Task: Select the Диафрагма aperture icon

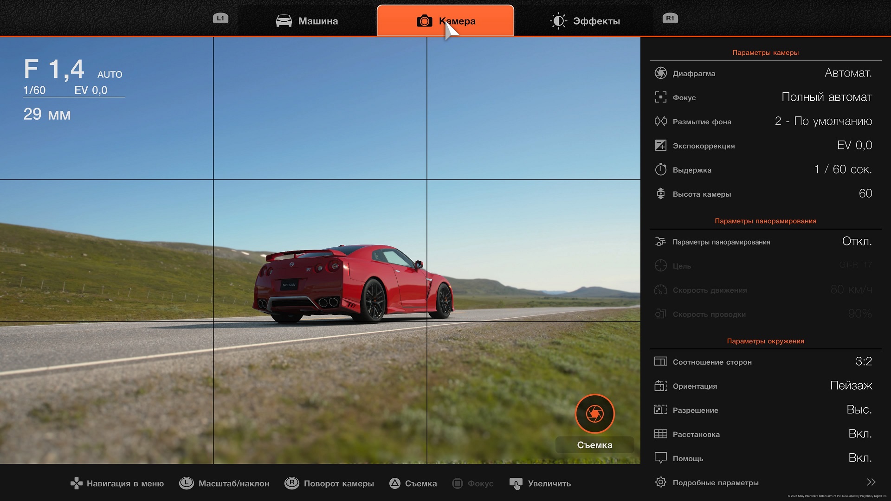Action: click(660, 73)
